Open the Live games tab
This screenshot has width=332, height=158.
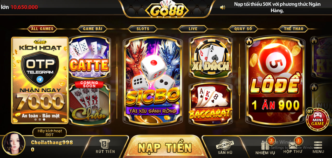[193, 29]
